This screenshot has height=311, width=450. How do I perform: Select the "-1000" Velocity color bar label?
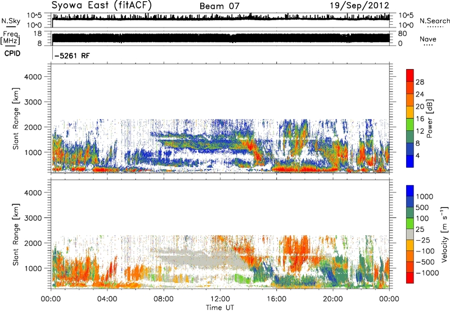coord(427,273)
